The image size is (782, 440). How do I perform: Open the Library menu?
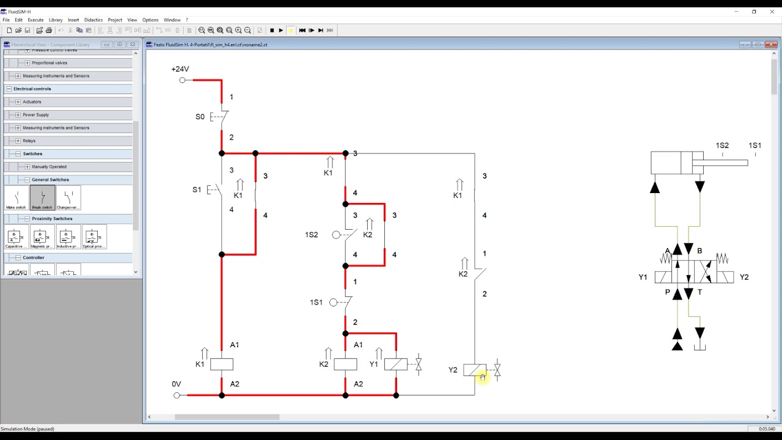pos(56,20)
